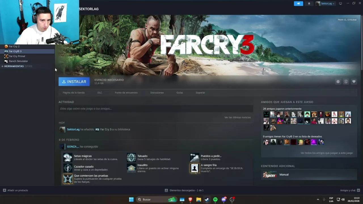The height and width of the screenshot is (204, 363).
Task: Expand the HERRAMIENTAS category
Action: coord(17,66)
